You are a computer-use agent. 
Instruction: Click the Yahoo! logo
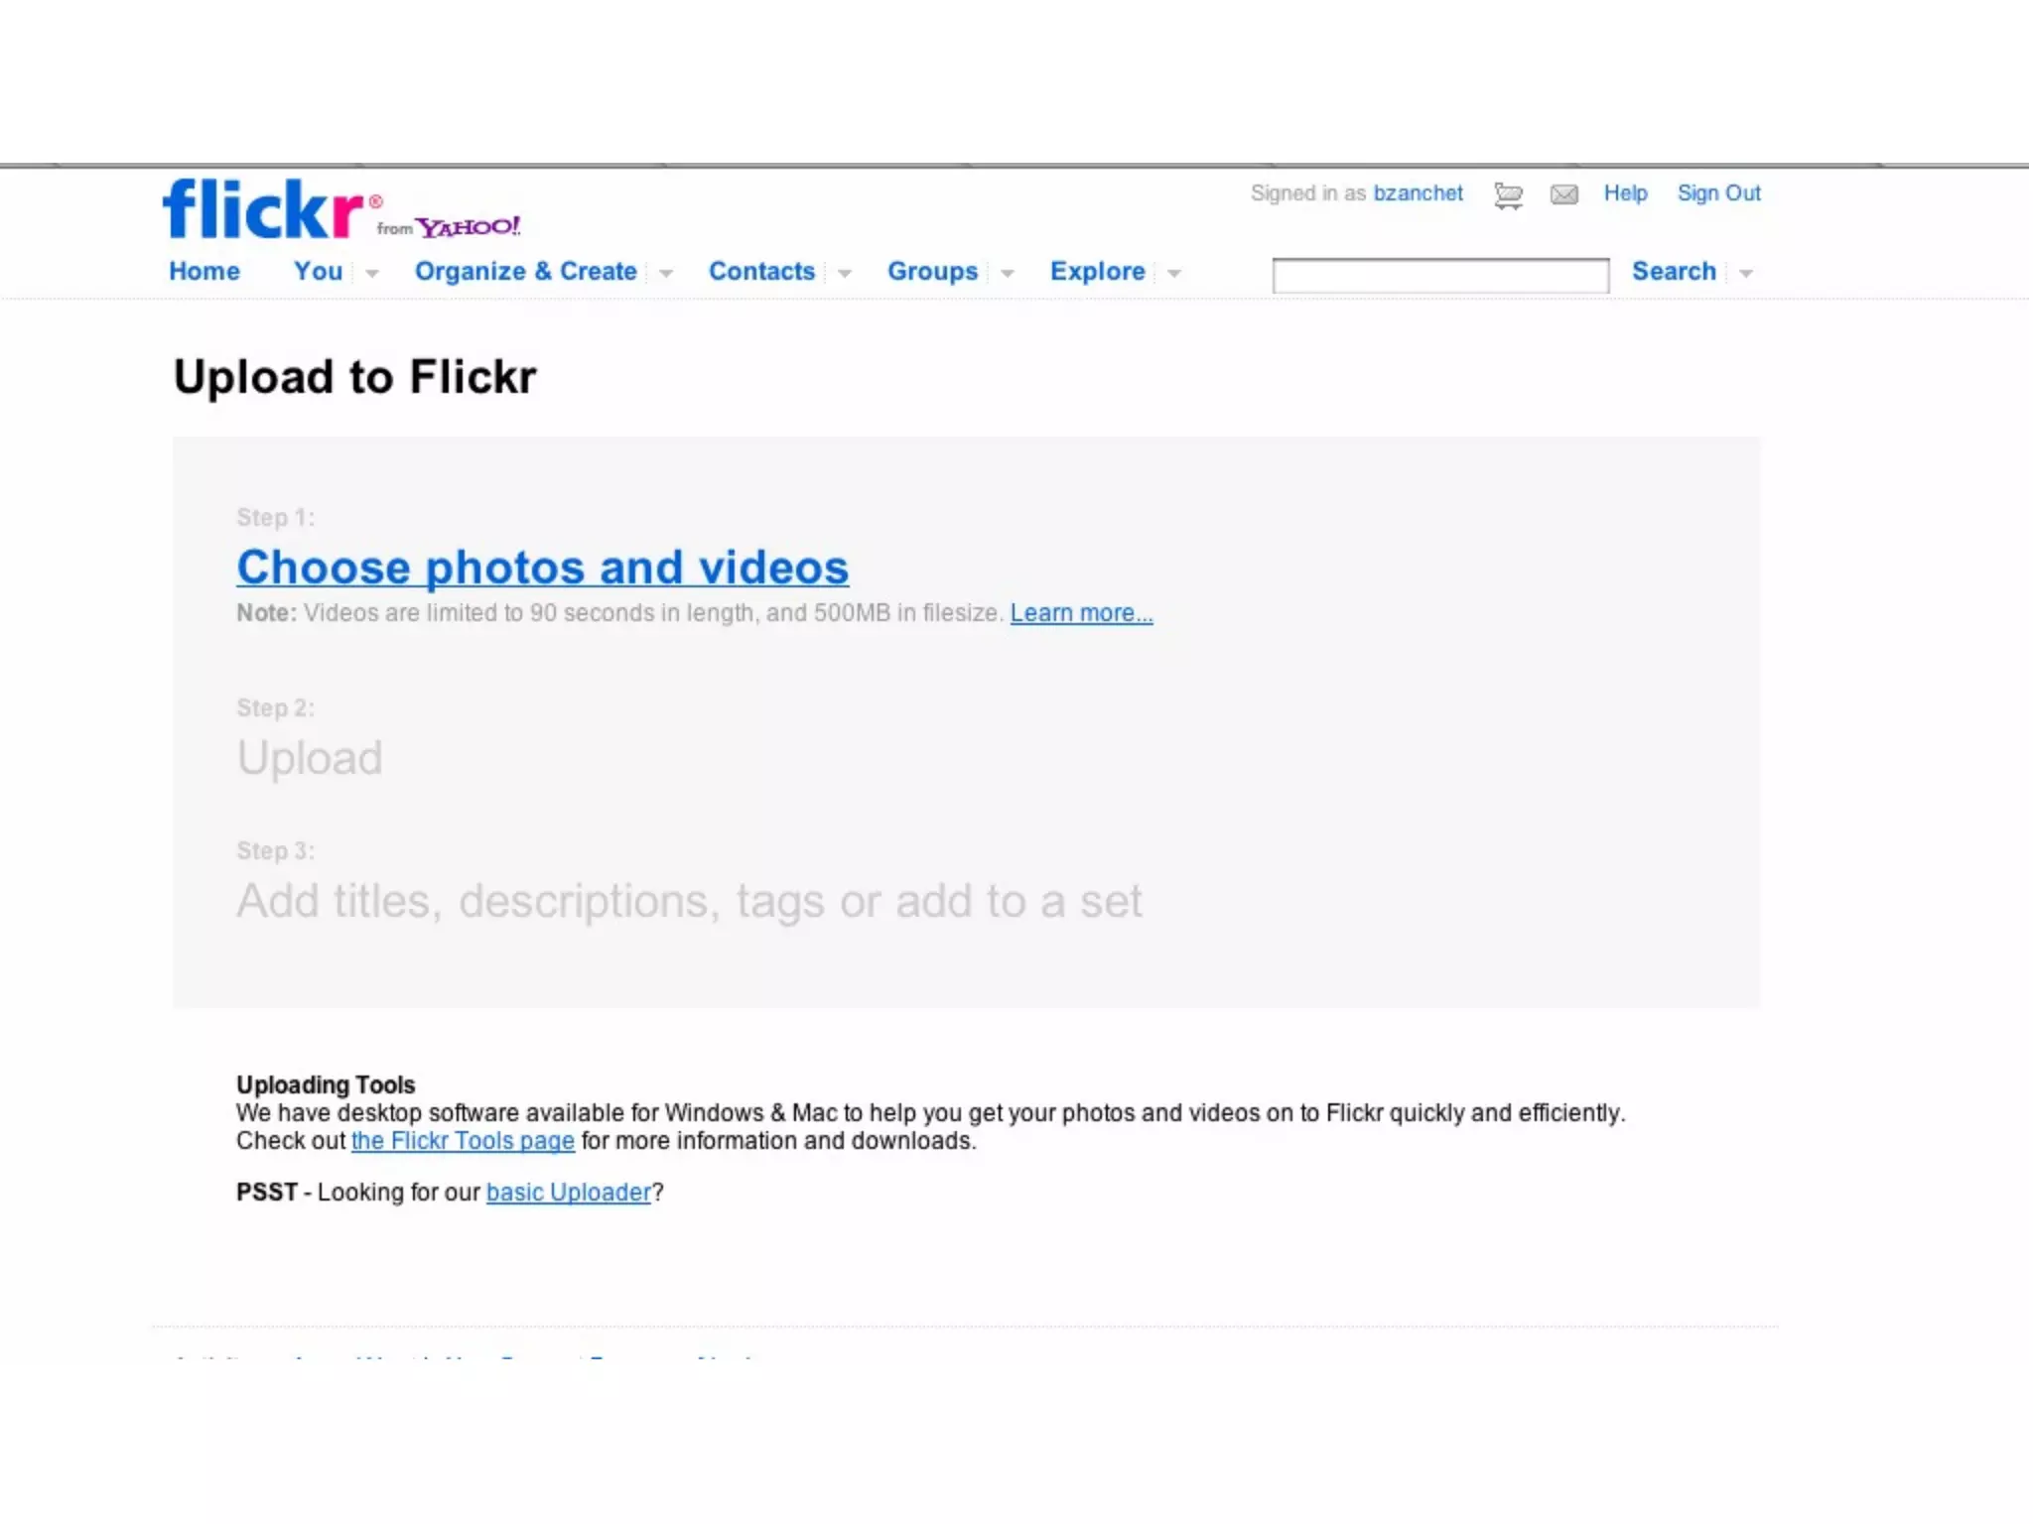coord(468,227)
